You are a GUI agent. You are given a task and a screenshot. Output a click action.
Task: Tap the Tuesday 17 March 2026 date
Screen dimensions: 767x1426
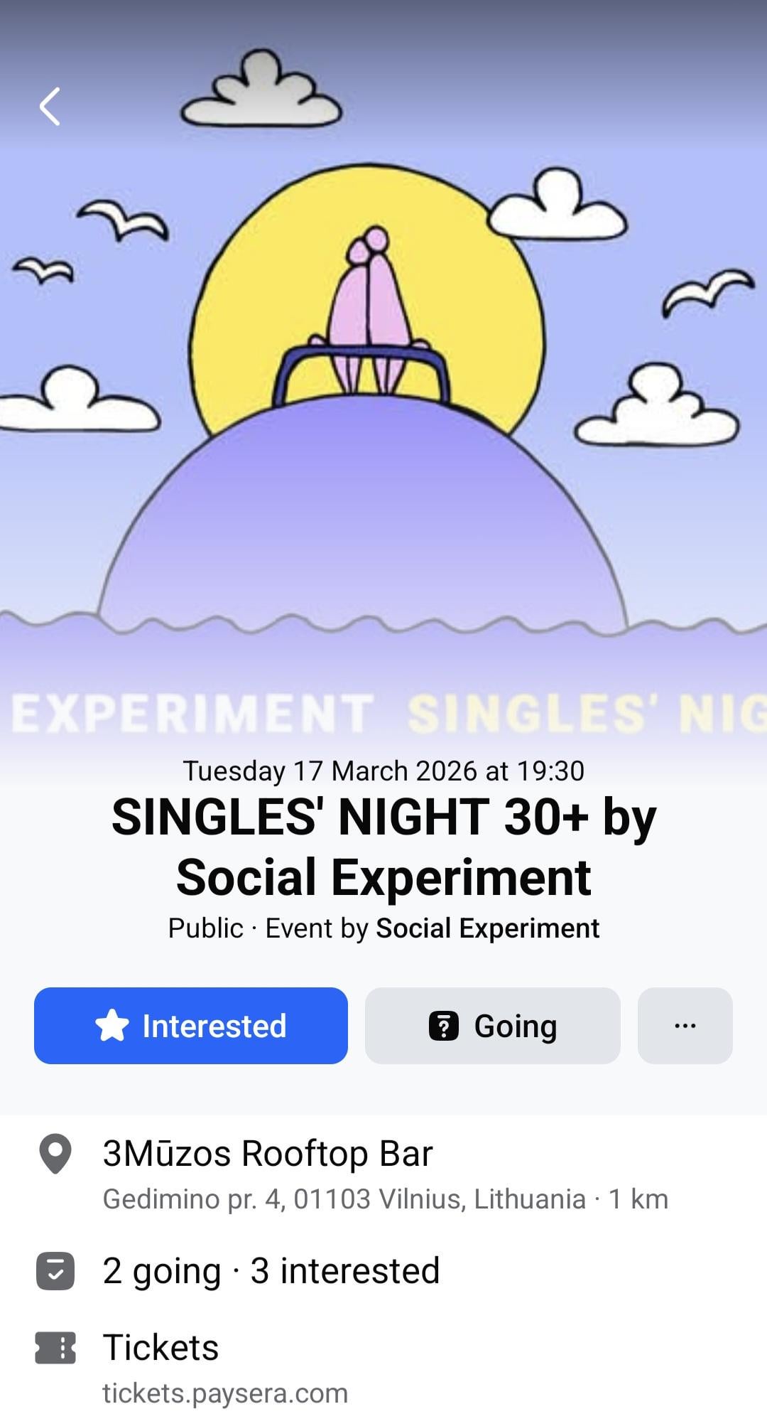pos(383,771)
